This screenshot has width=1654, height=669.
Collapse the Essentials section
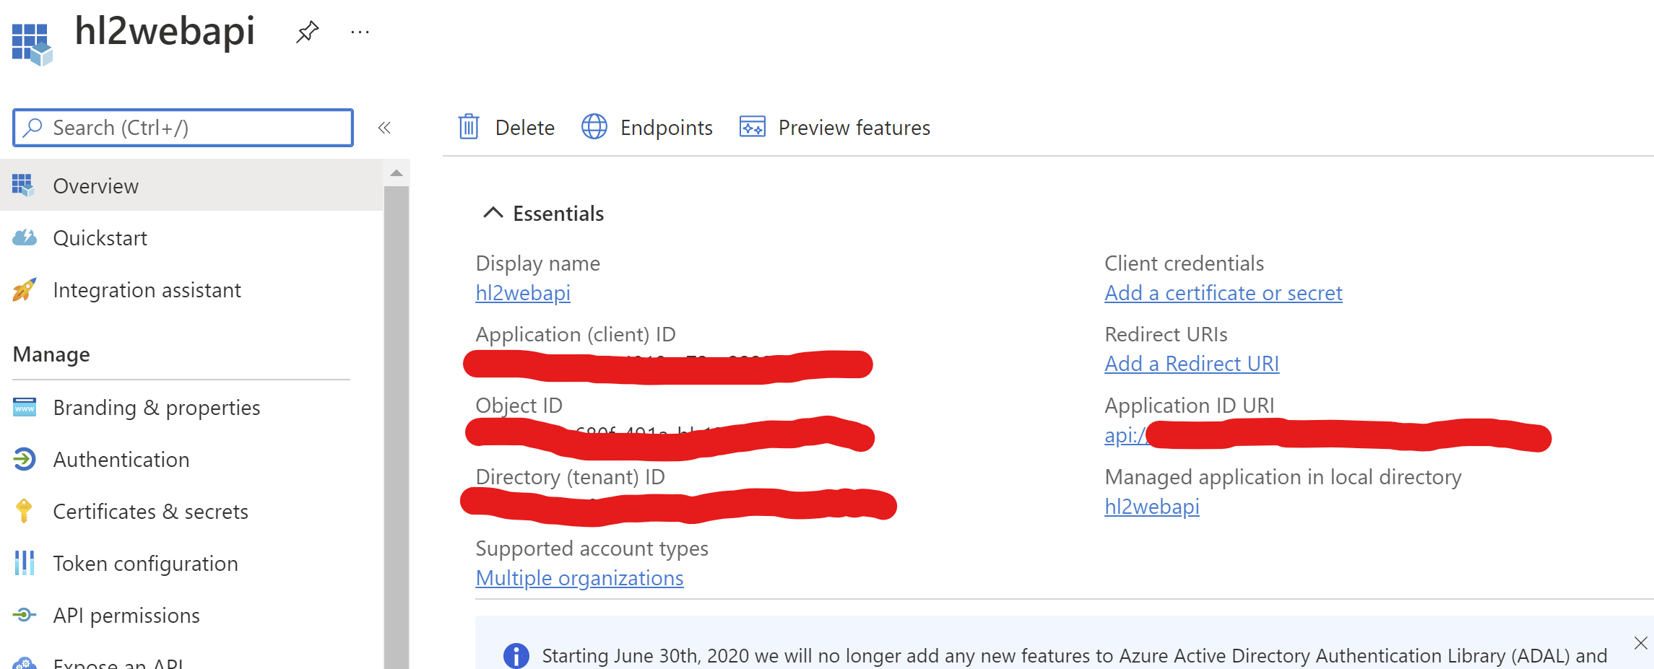493,213
